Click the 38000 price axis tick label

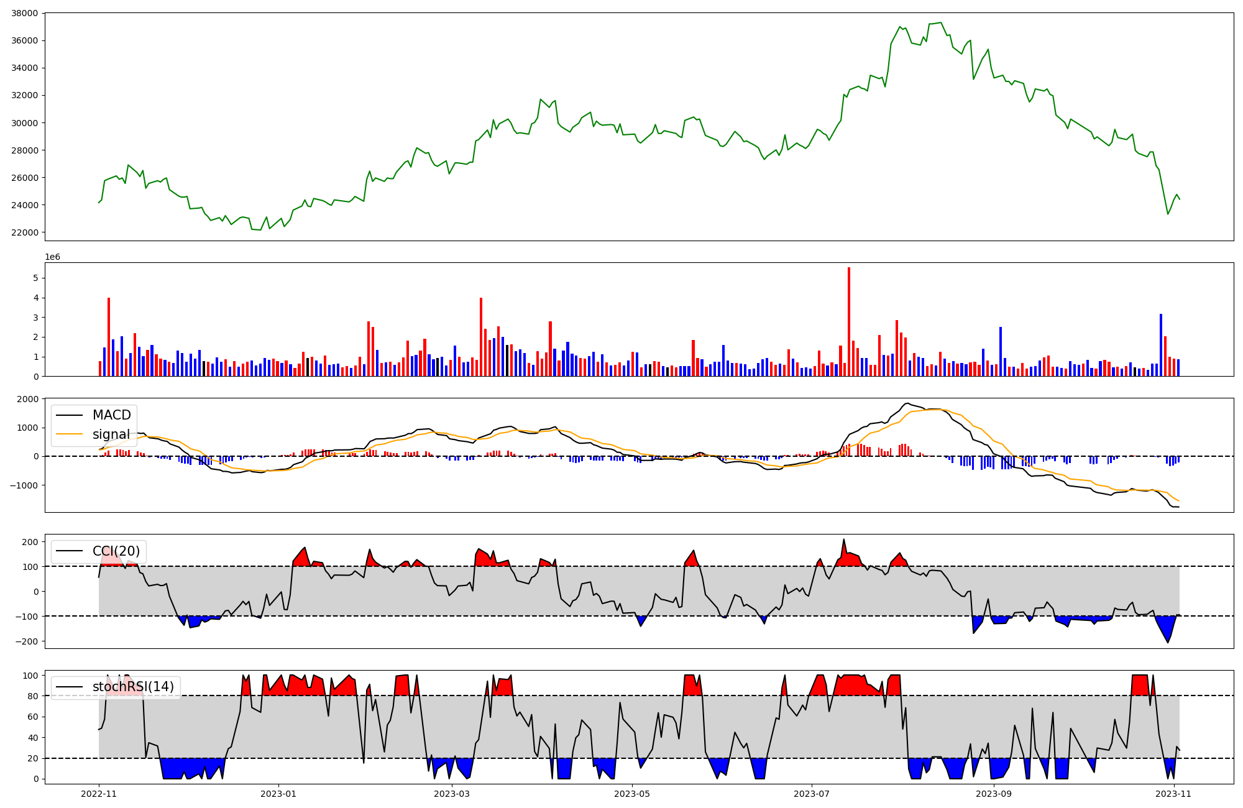(25, 13)
